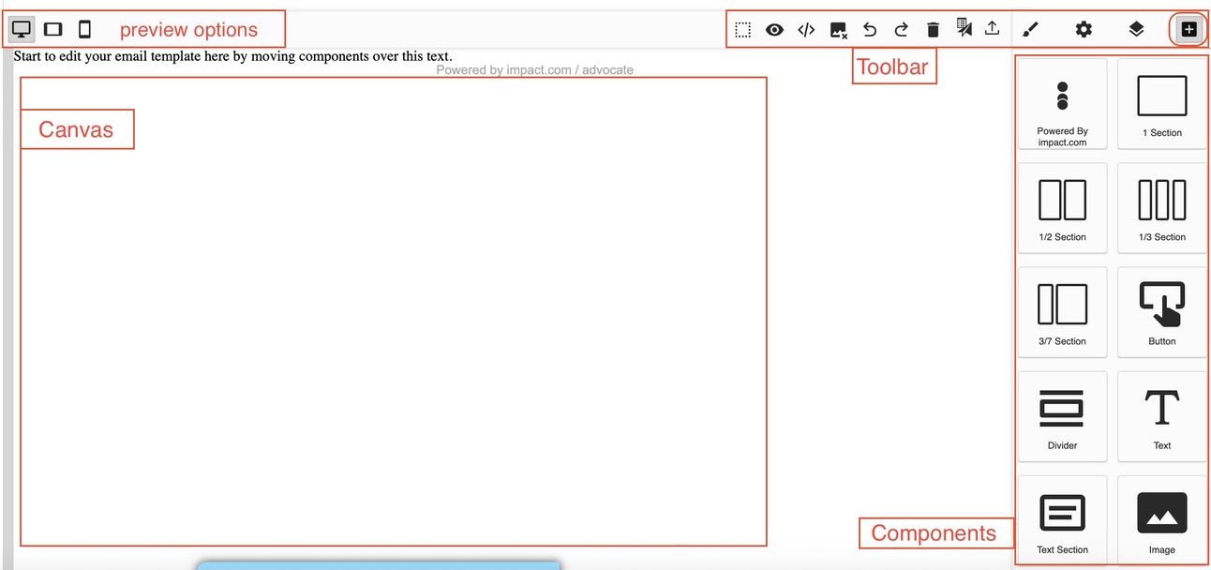
Task: Open the layers panel
Action: (x=1136, y=30)
